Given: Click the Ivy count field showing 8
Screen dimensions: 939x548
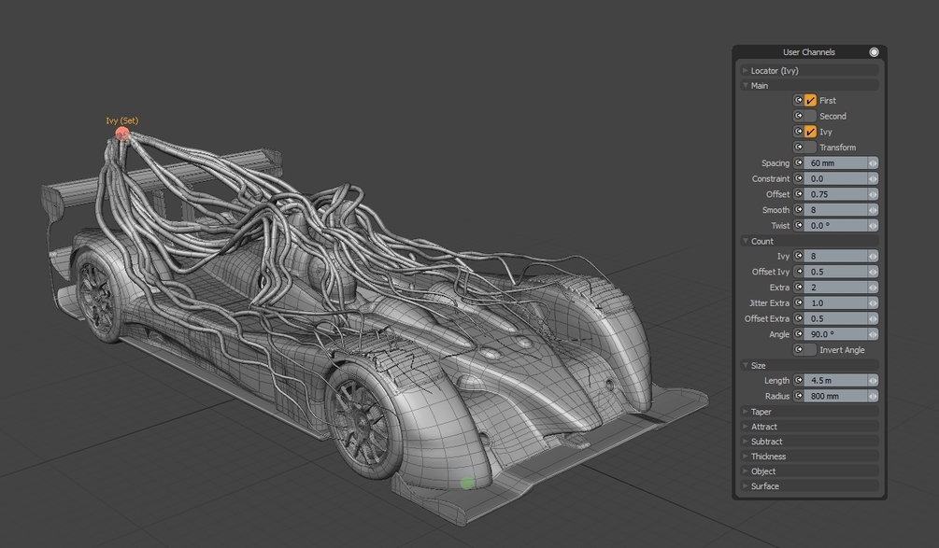Looking at the screenshot, I should pyautogui.click(x=835, y=256).
